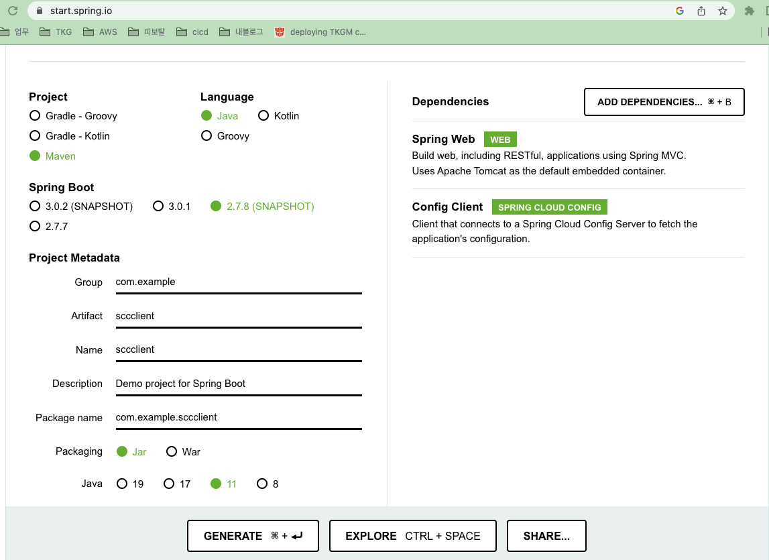Click the Config Client dependency title

(447, 207)
